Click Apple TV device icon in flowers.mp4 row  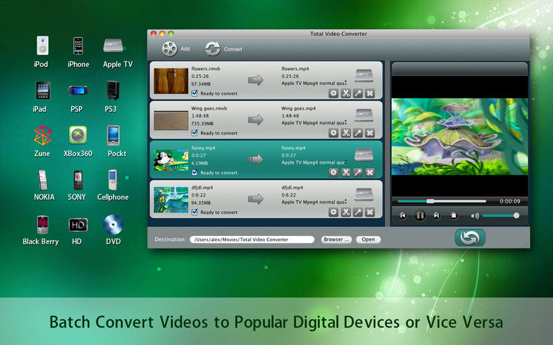point(364,76)
